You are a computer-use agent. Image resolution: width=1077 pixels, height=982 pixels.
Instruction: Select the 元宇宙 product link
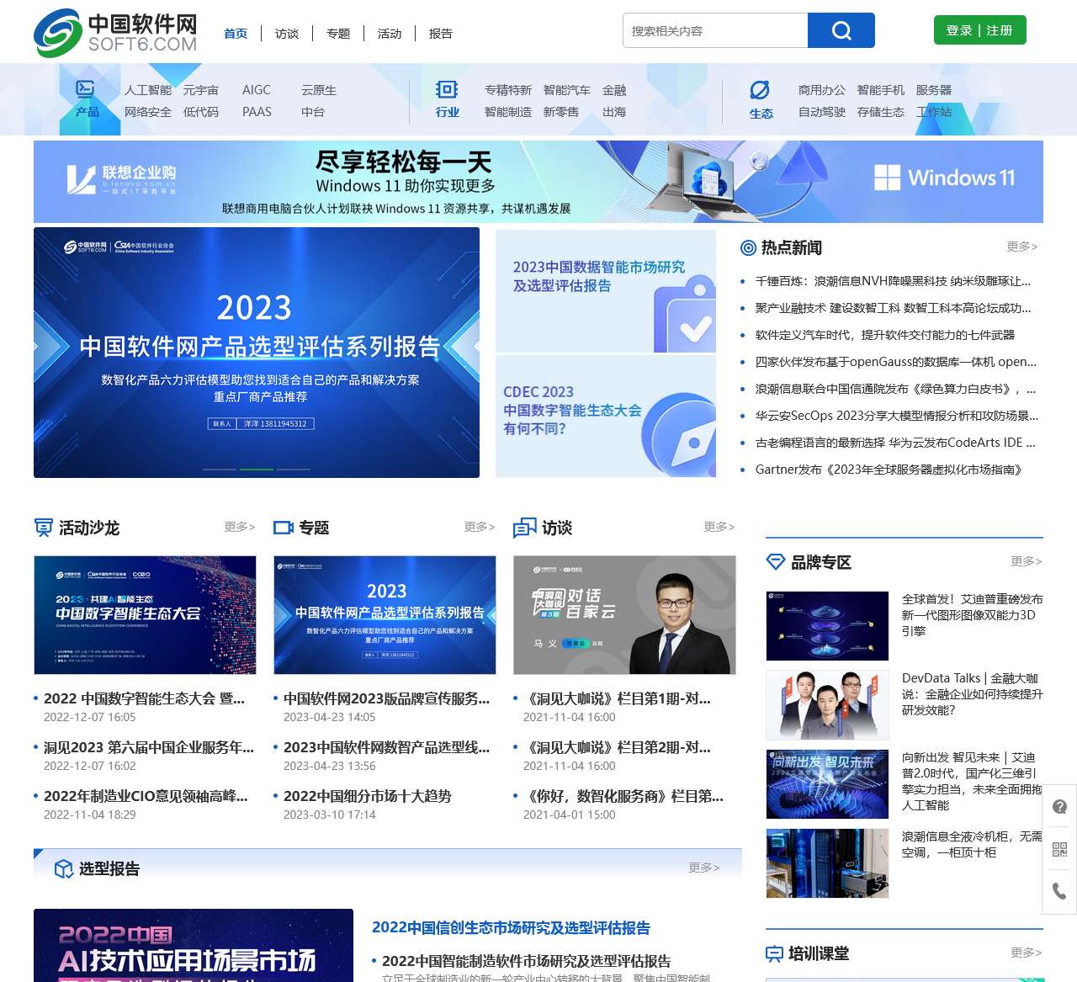pyautogui.click(x=201, y=90)
